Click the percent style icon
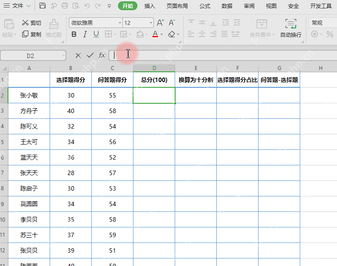337x266 pixels. (330, 34)
